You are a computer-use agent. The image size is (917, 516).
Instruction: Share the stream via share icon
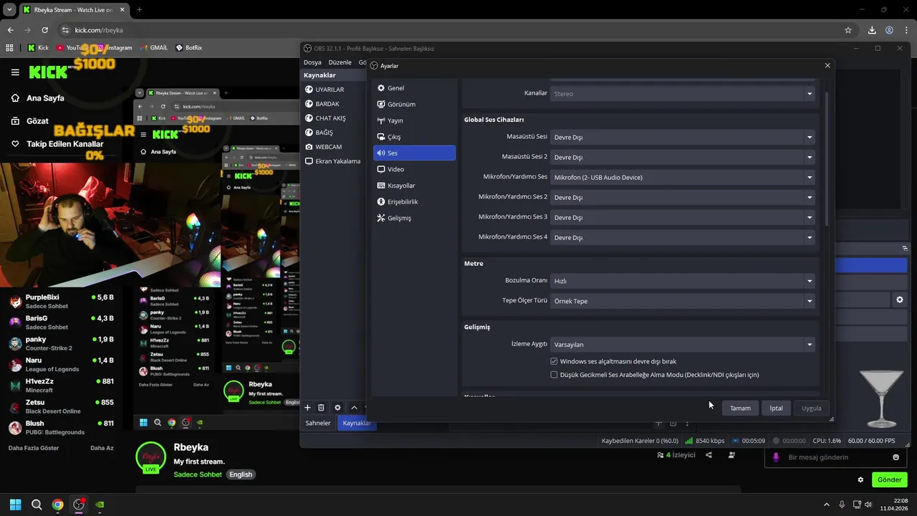(x=709, y=454)
